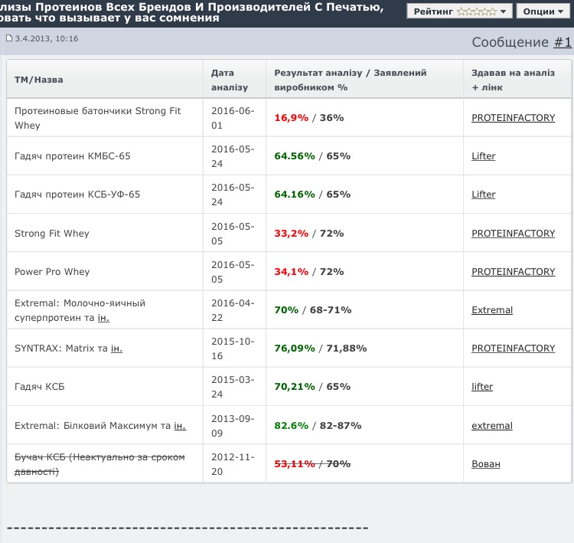Viewport: 574px width, 543px height.
Task: Click Lifter link for Гадяч протеин КМБС-65
Action: [x=483, y=156]
